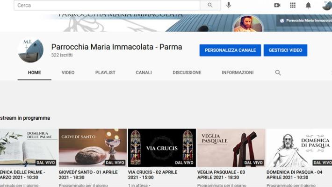
Task: Open the CANALI tab
Action: pos(144,72)
